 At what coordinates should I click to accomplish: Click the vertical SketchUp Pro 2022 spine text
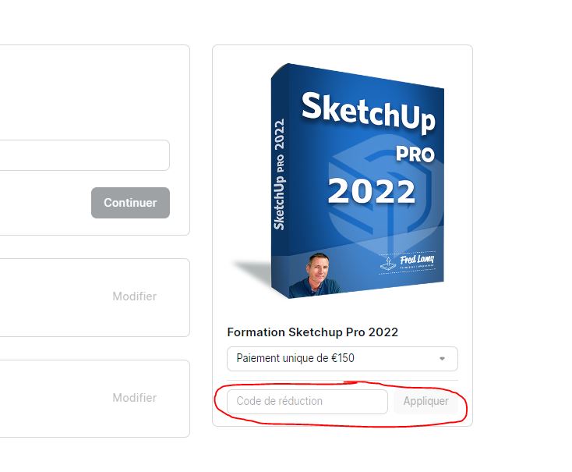click(x=279, y=174)
